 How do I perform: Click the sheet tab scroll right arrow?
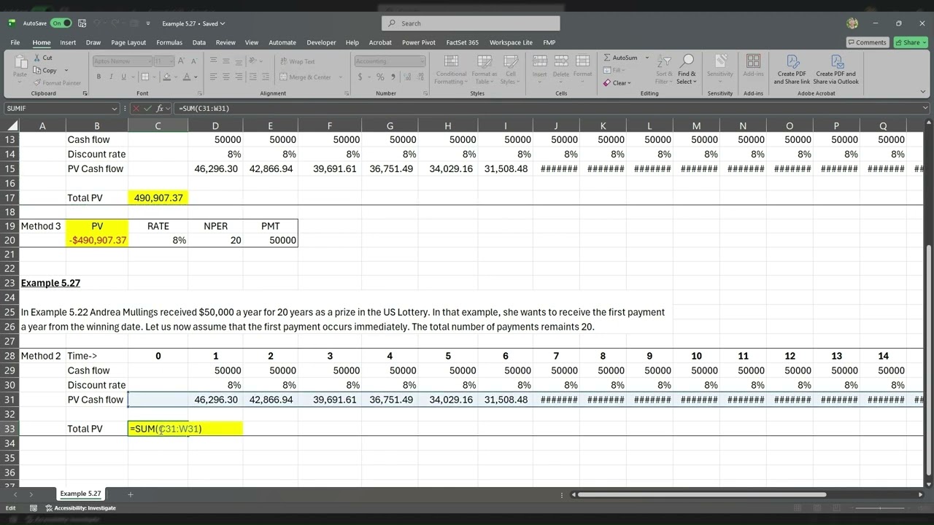click(31, 494)
